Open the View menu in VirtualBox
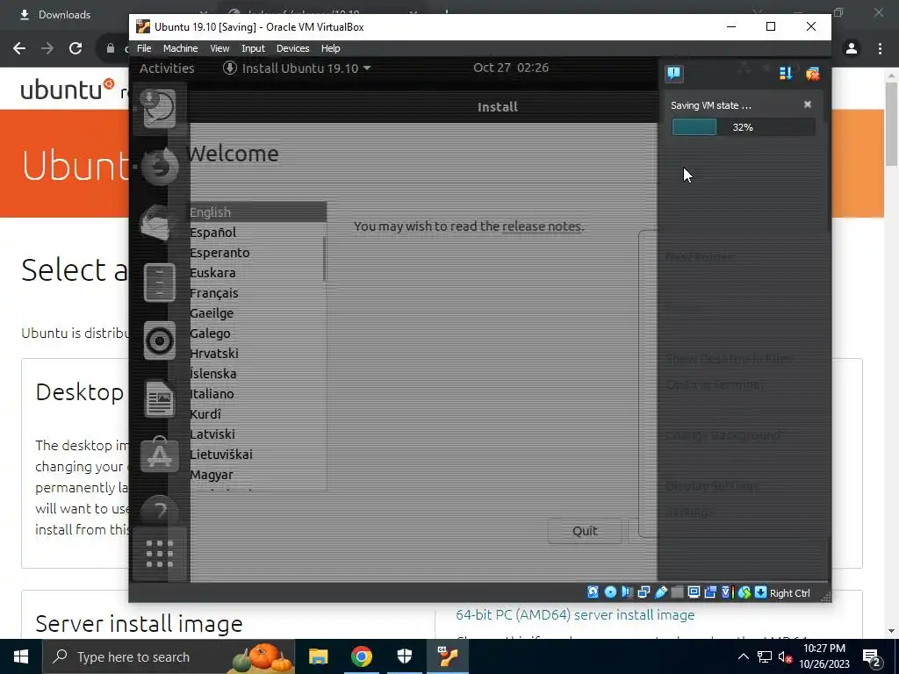Viewport: 899px width, 674px height. [x=219, y=48]
